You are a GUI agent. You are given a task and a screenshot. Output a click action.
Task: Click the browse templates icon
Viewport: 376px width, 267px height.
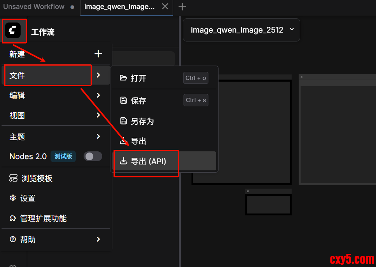(x=14, y=178)
